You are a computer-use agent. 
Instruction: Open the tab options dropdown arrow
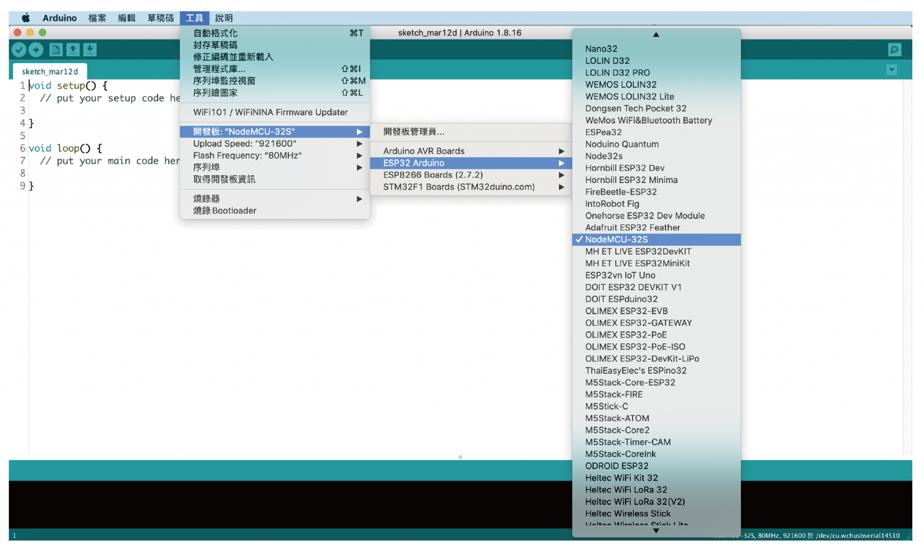coord(892,70)
